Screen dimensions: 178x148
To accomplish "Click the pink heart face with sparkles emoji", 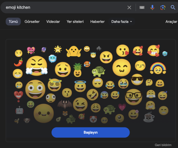I will tap(31, 50).
